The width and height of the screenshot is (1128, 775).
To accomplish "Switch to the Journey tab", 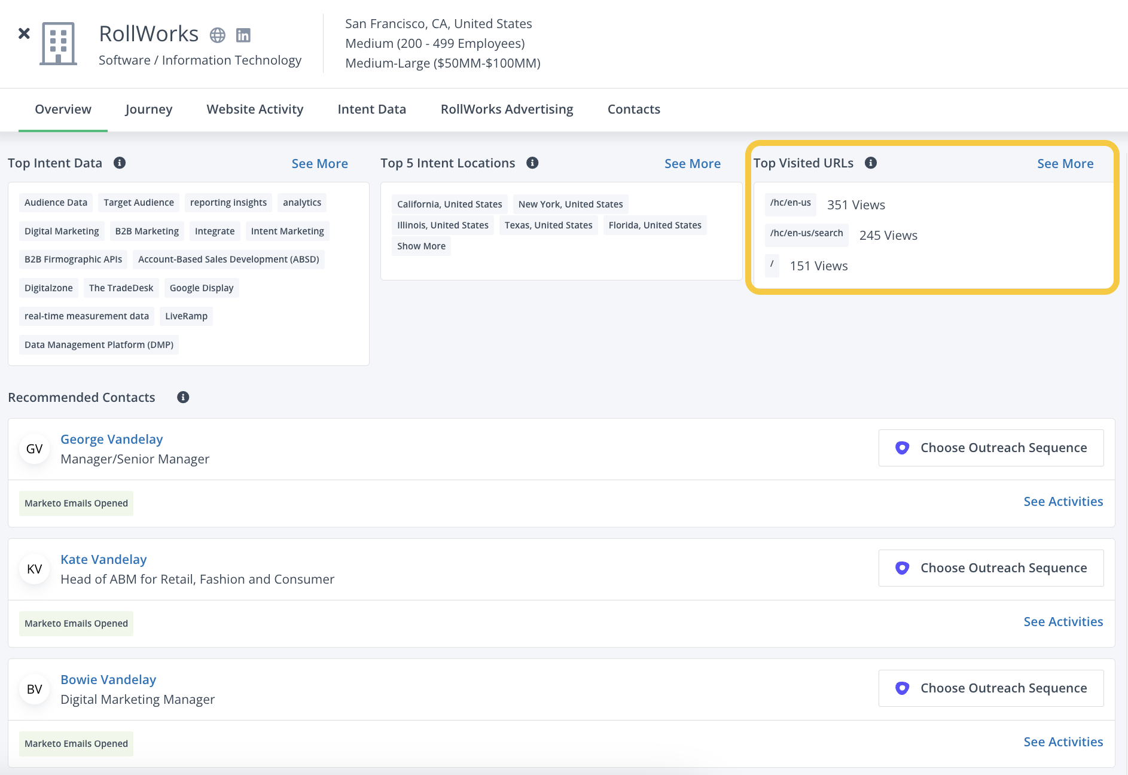I will click(149, 109).
